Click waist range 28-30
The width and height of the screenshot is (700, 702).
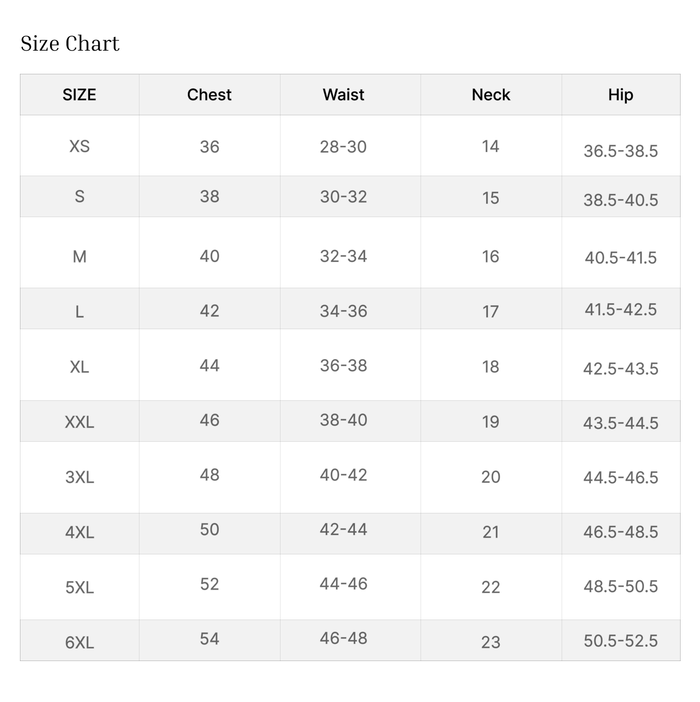click(344, 147)
